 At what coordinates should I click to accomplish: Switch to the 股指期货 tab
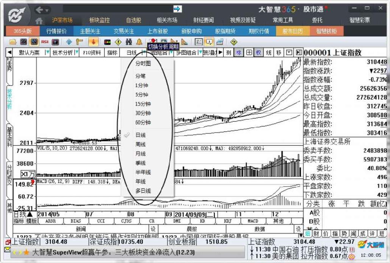(x=225, y=31)
